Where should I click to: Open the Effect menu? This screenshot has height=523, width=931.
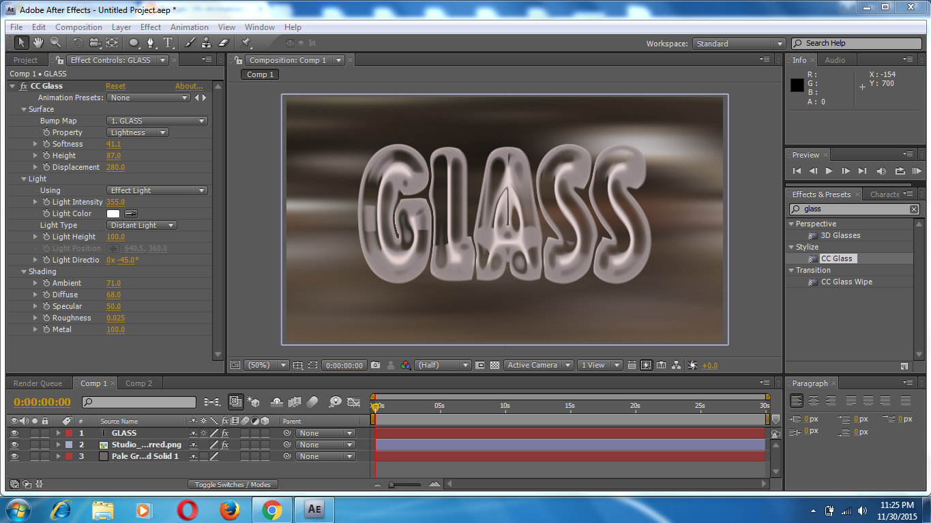pos(150,27)
